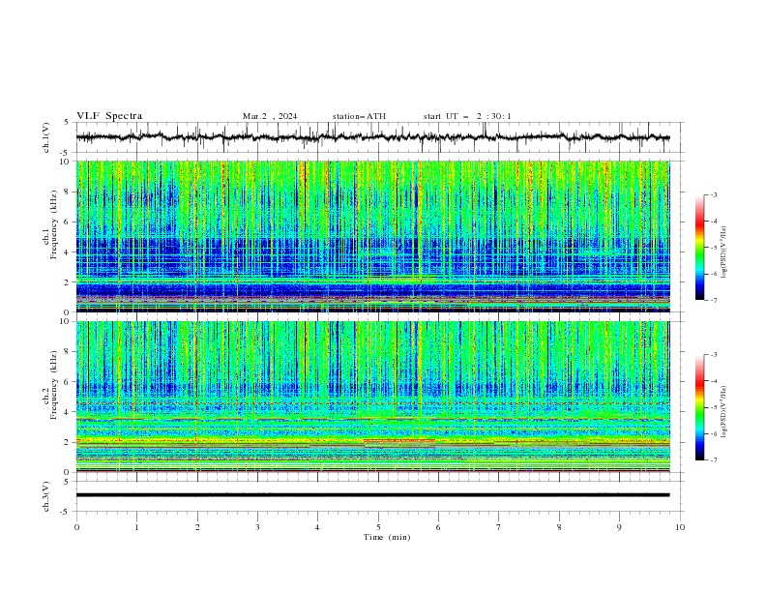Click the "4" tick on the Time axis

click(317, 527)
